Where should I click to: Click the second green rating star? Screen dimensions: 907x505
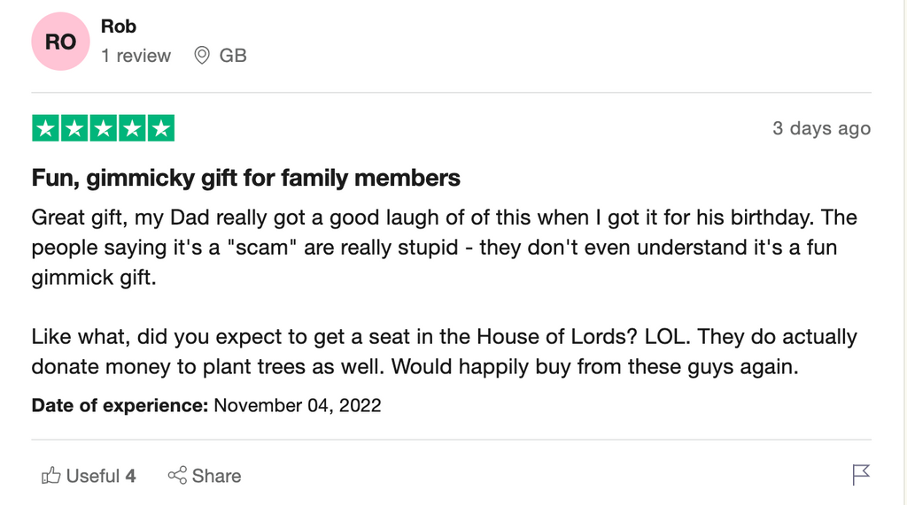click(75, 128)
